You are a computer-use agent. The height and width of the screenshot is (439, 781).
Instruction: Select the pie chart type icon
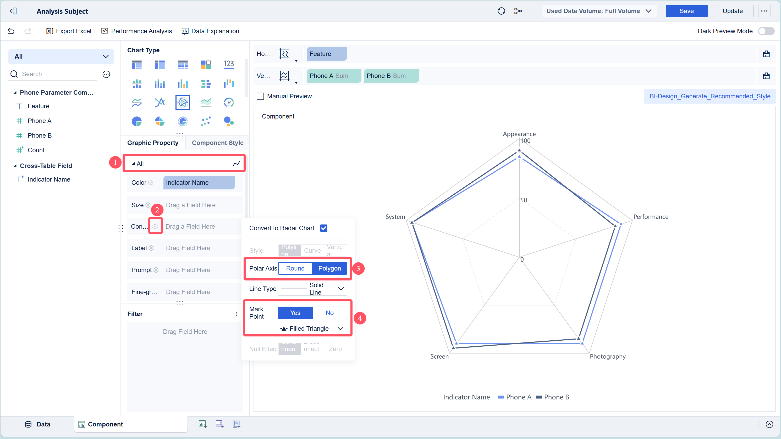[x=137, y=121]
